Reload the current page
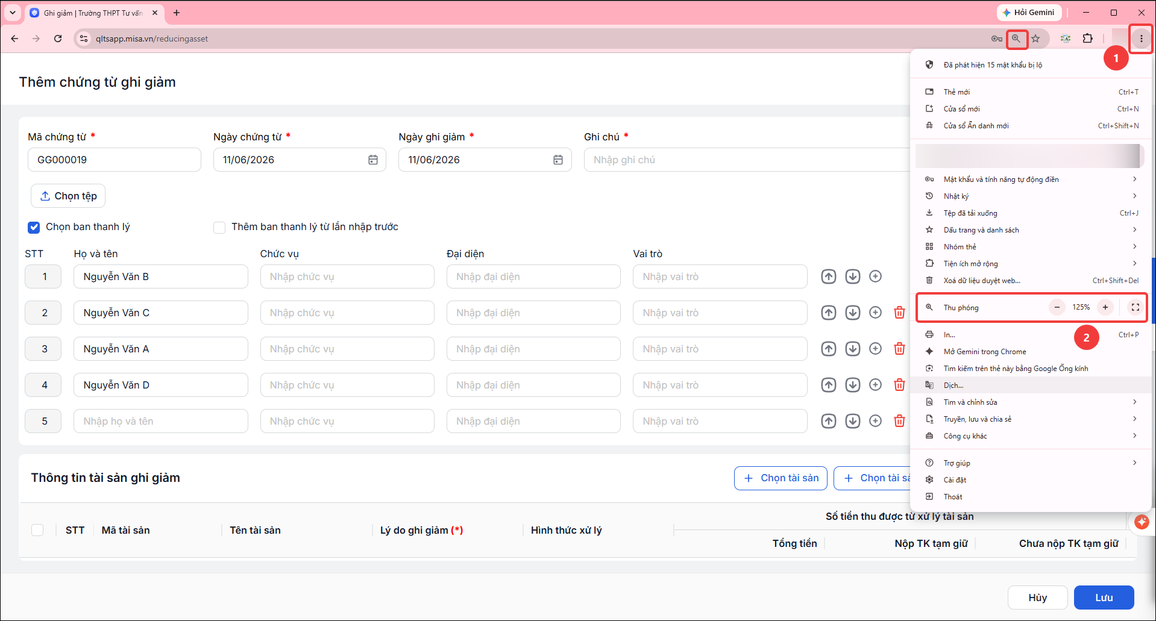1156x621 pixels. [x=58, y=39]
